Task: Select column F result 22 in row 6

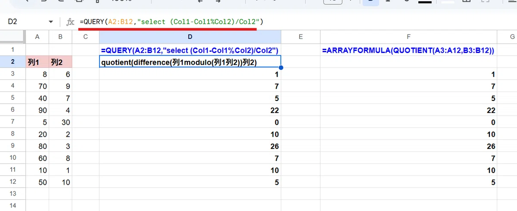Action: tap(408, 110)
